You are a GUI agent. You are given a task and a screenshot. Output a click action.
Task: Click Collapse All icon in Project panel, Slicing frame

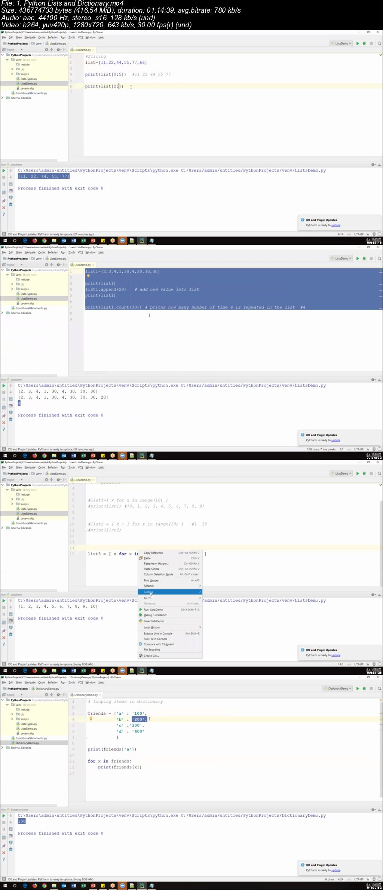click(x=52, y=50)
